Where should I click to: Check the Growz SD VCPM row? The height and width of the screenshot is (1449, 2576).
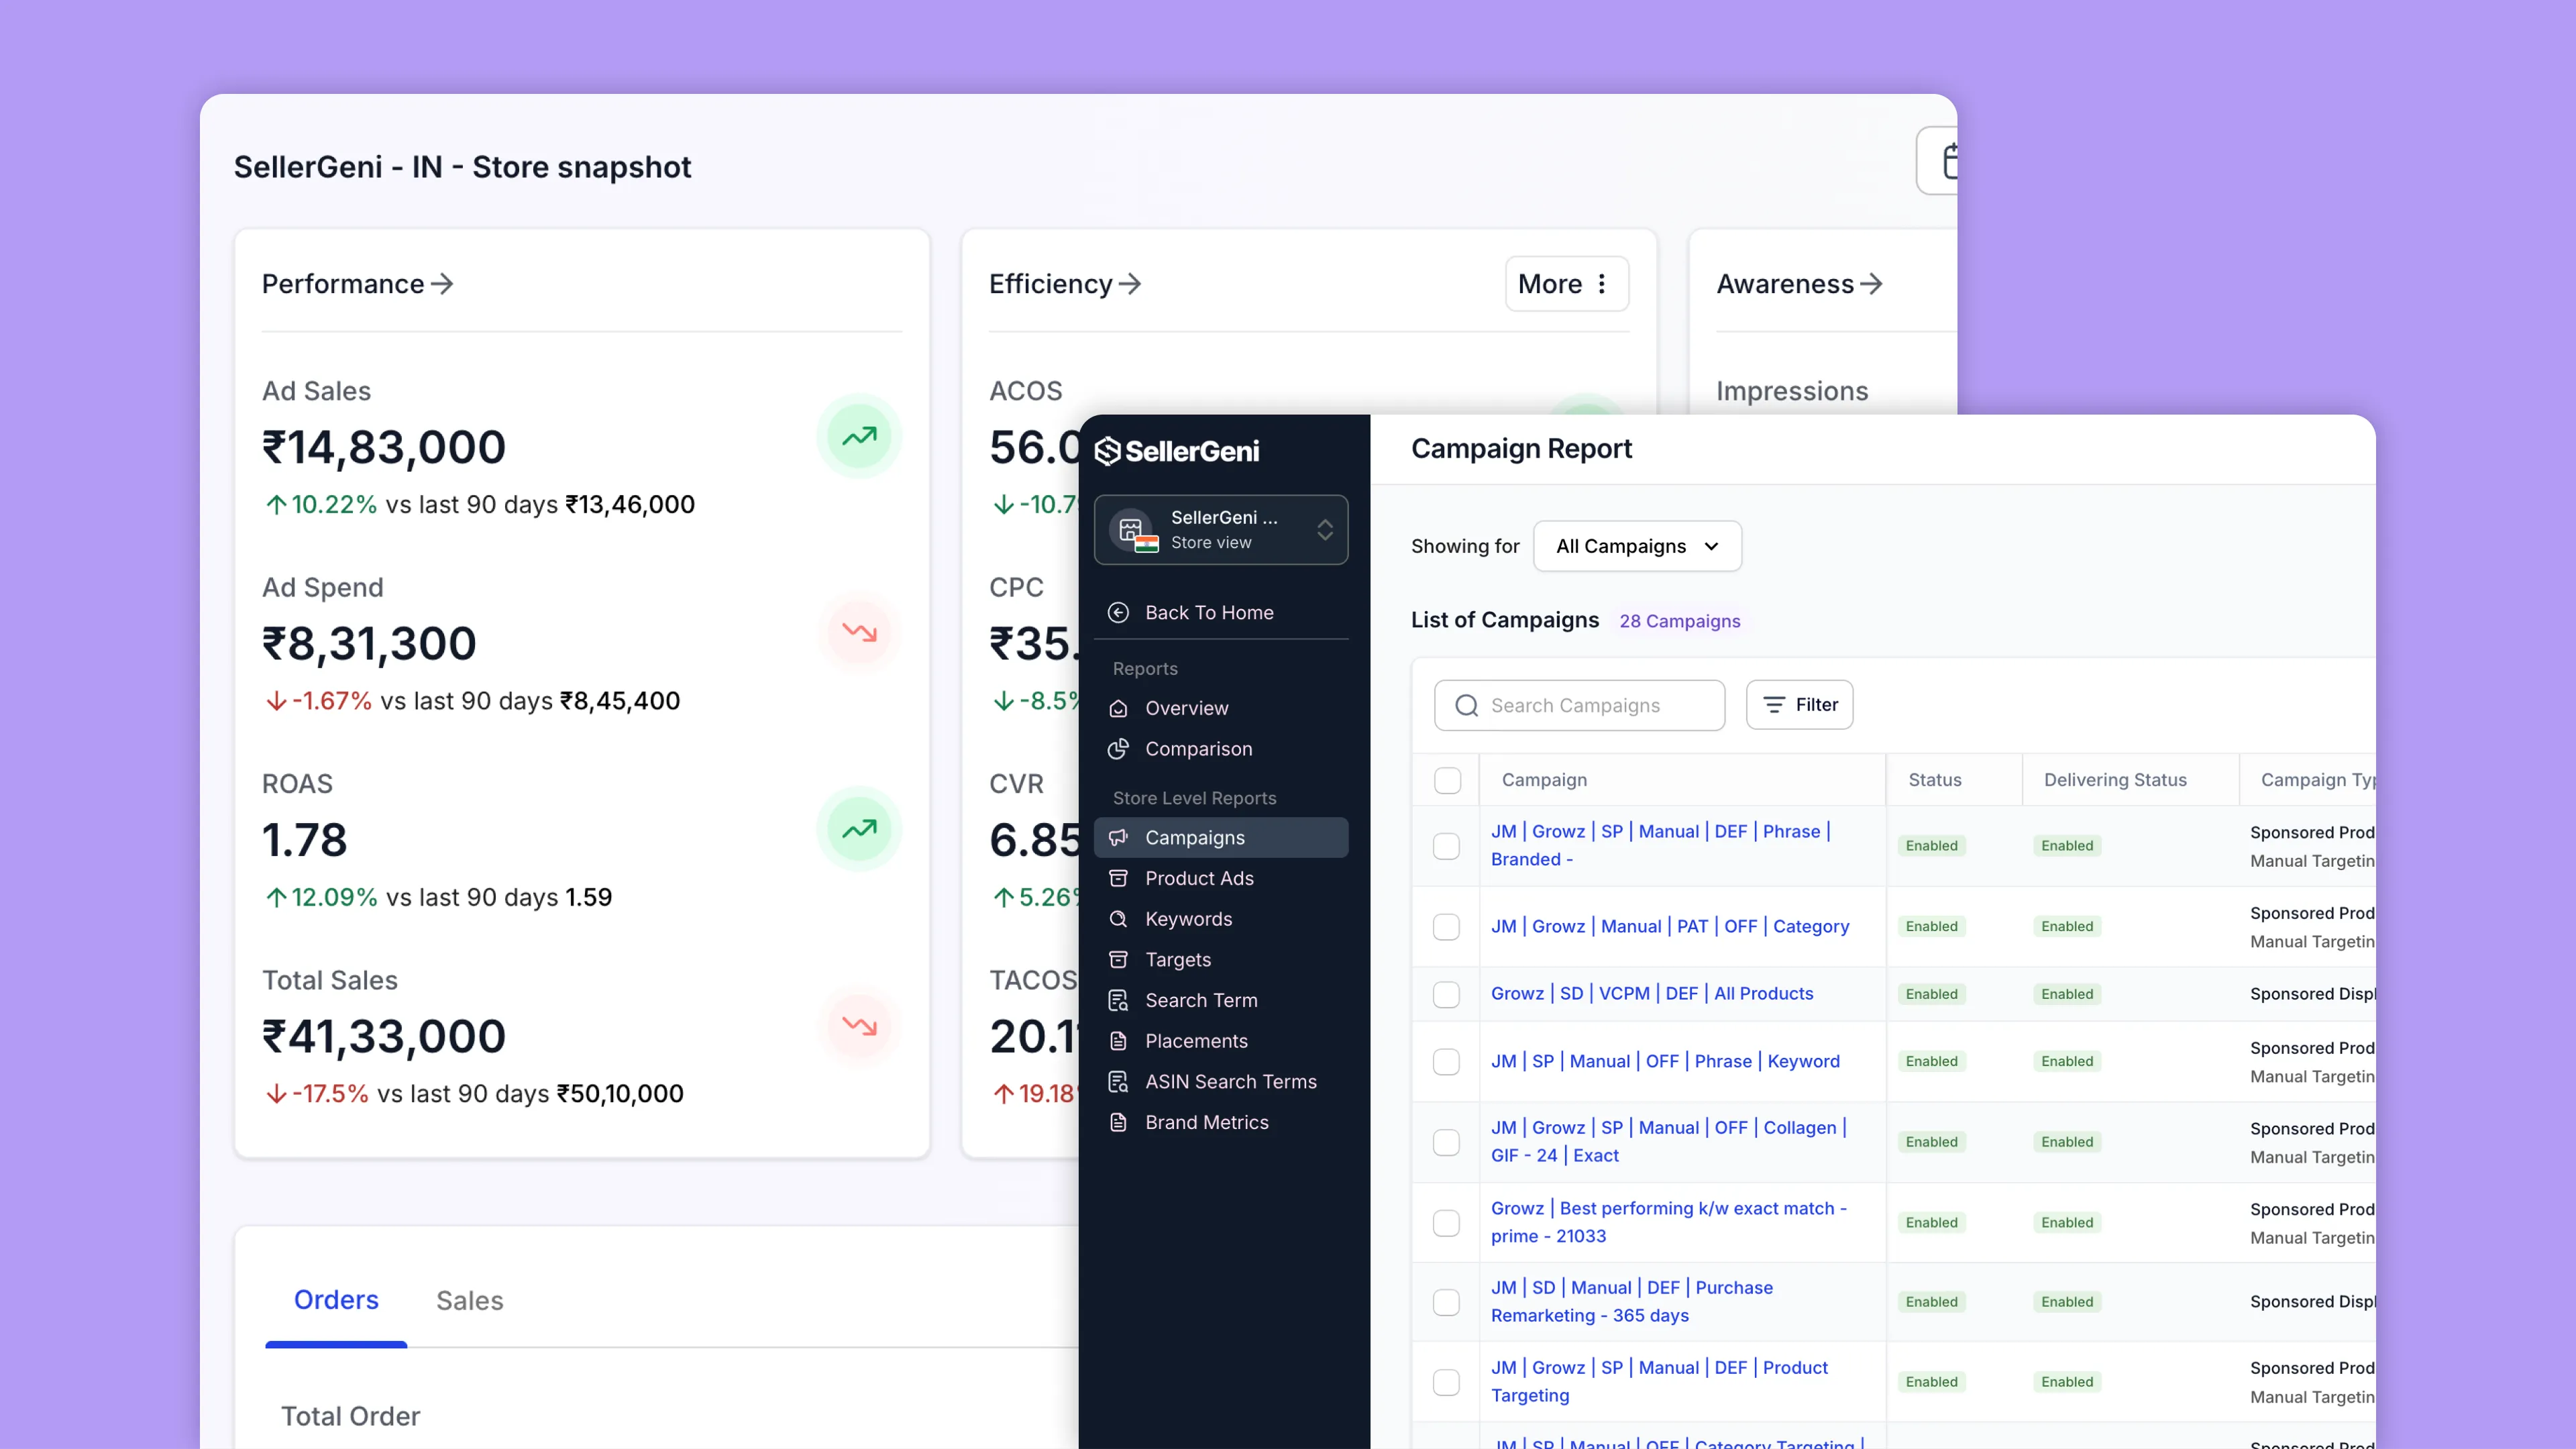1447,994
